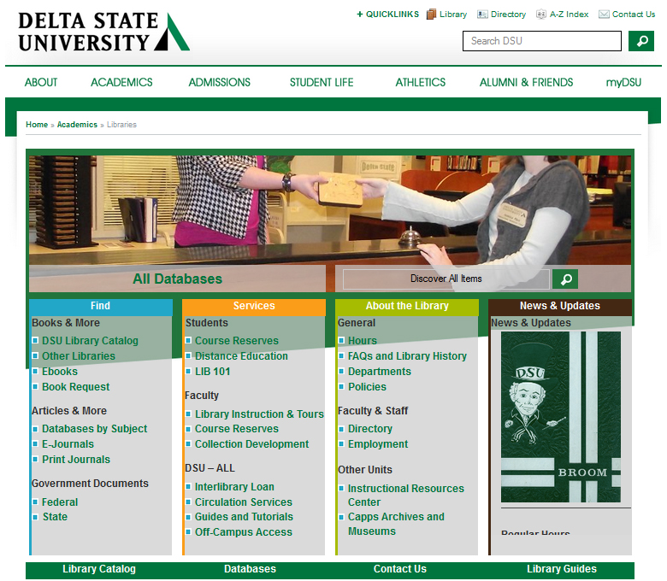The width and height of the screenshot is (667, 581).
Task: Open Databases by Subject link
Action: pyautogui.click(x=94, y=429)
